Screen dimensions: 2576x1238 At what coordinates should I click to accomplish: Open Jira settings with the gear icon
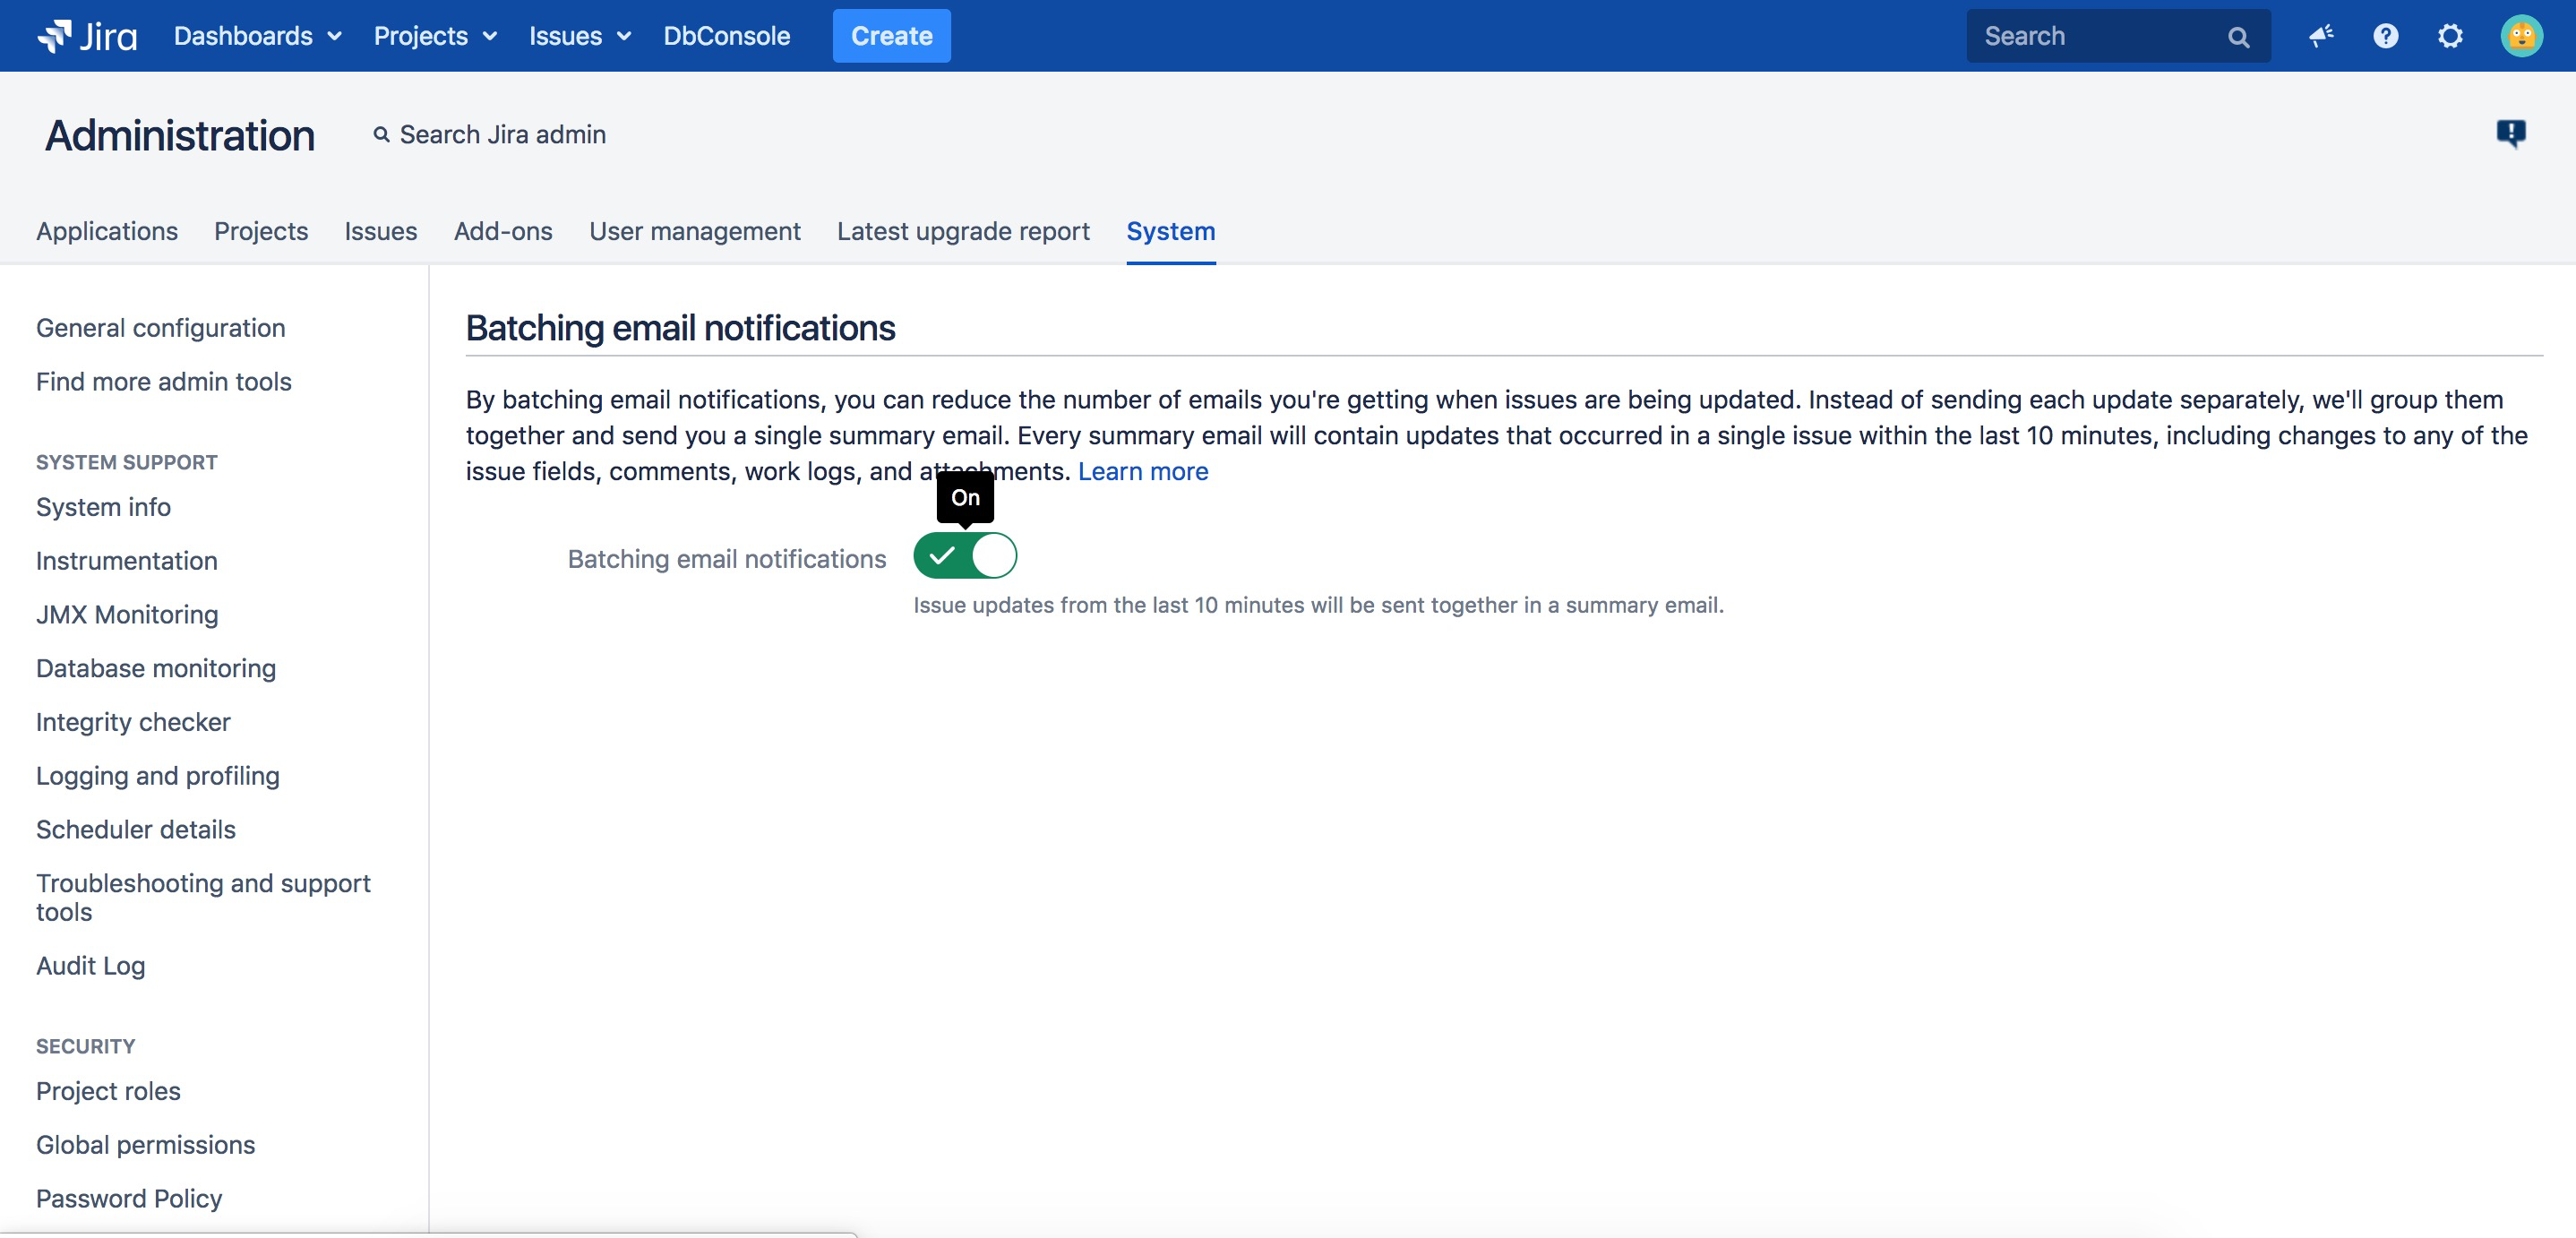pyautogui.click(x=2450, y=35)
